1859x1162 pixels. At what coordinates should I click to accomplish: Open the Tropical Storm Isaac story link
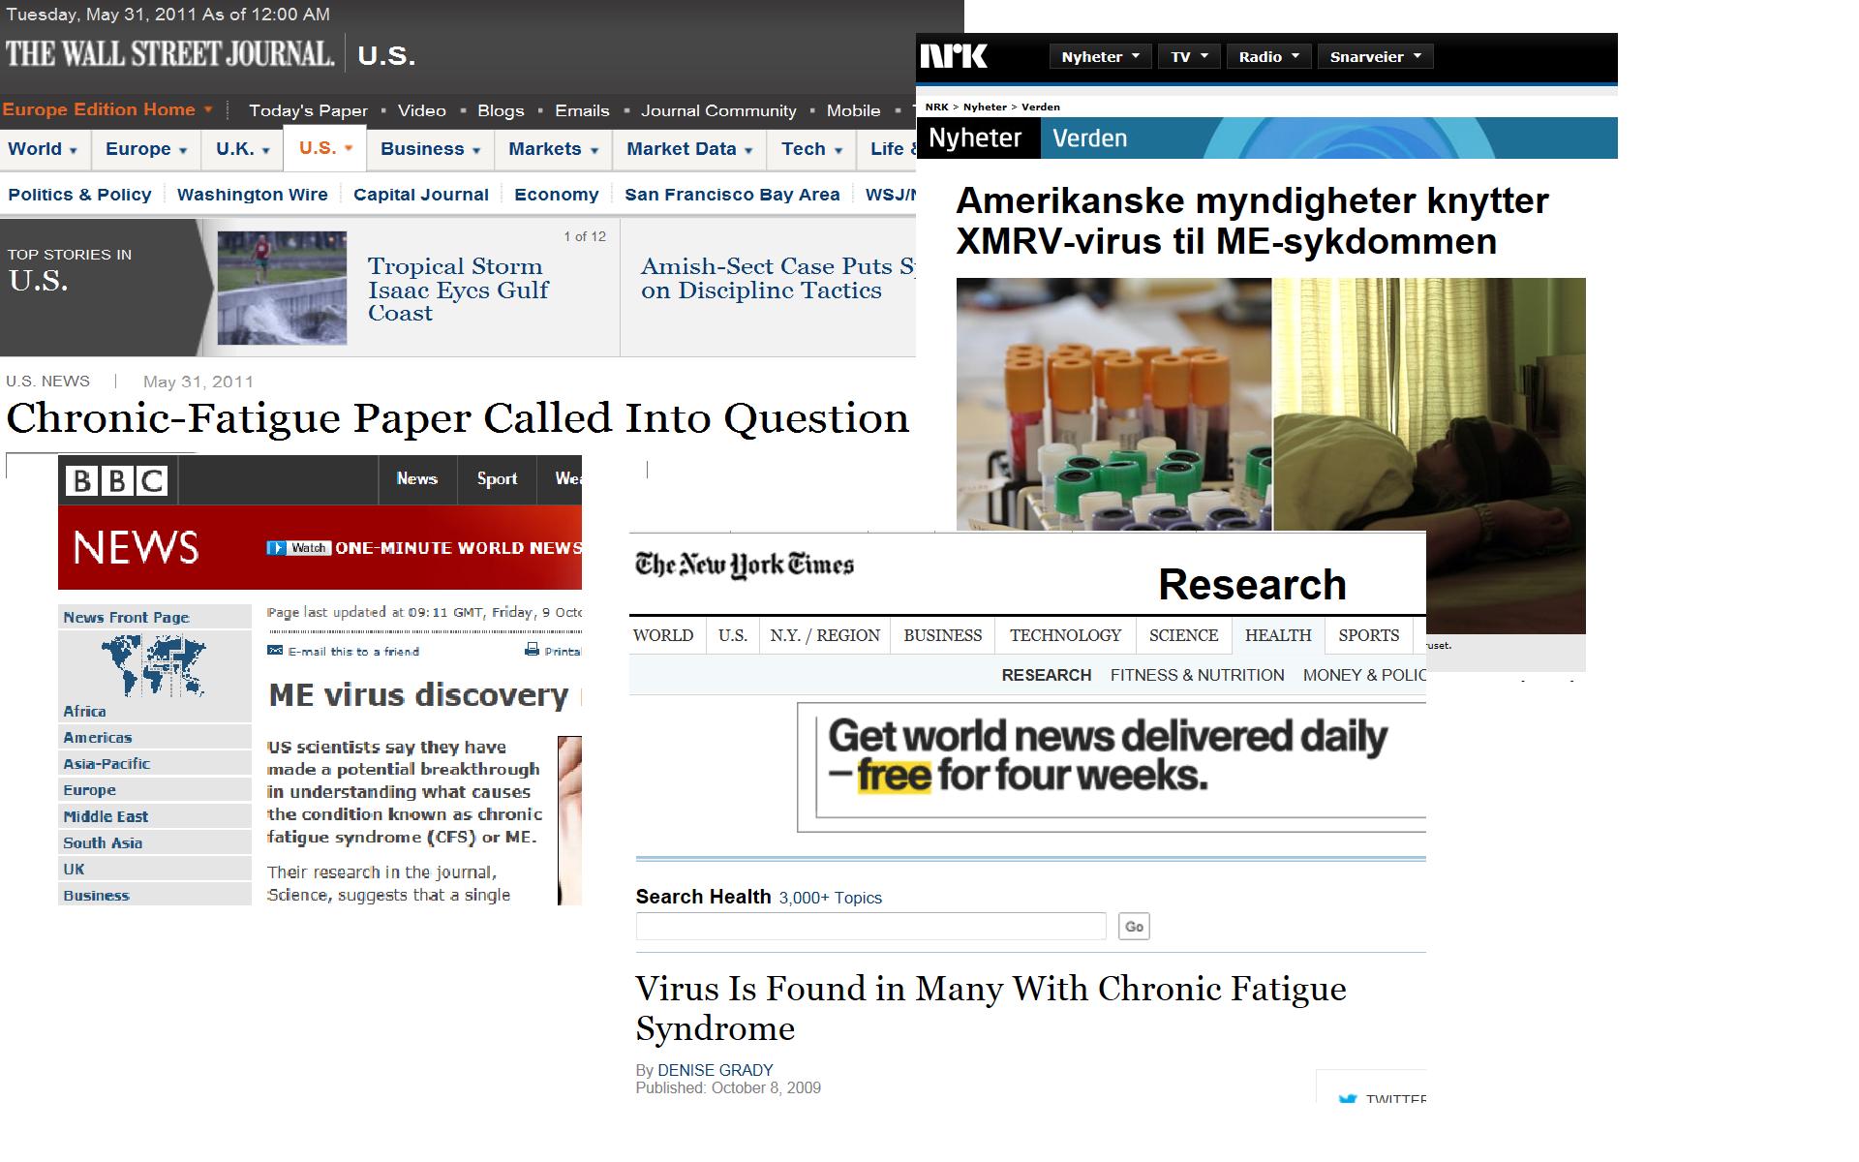[x=458, y=289]
